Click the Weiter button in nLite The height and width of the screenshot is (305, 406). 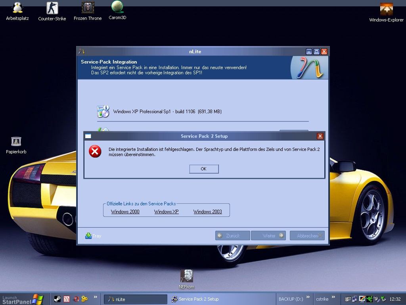pos(268,236)
